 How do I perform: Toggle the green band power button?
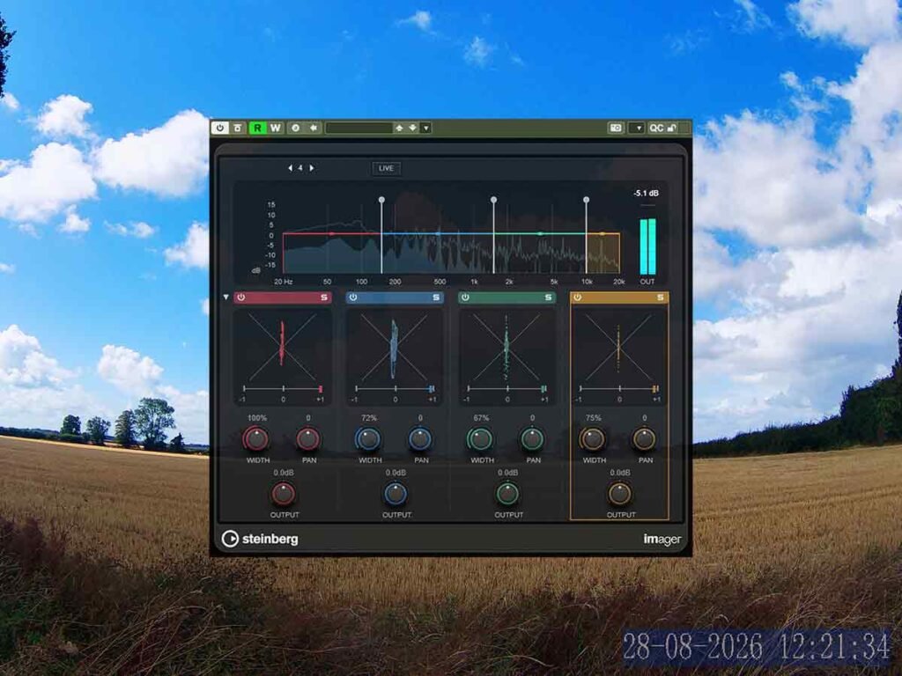tap(465, 298)
